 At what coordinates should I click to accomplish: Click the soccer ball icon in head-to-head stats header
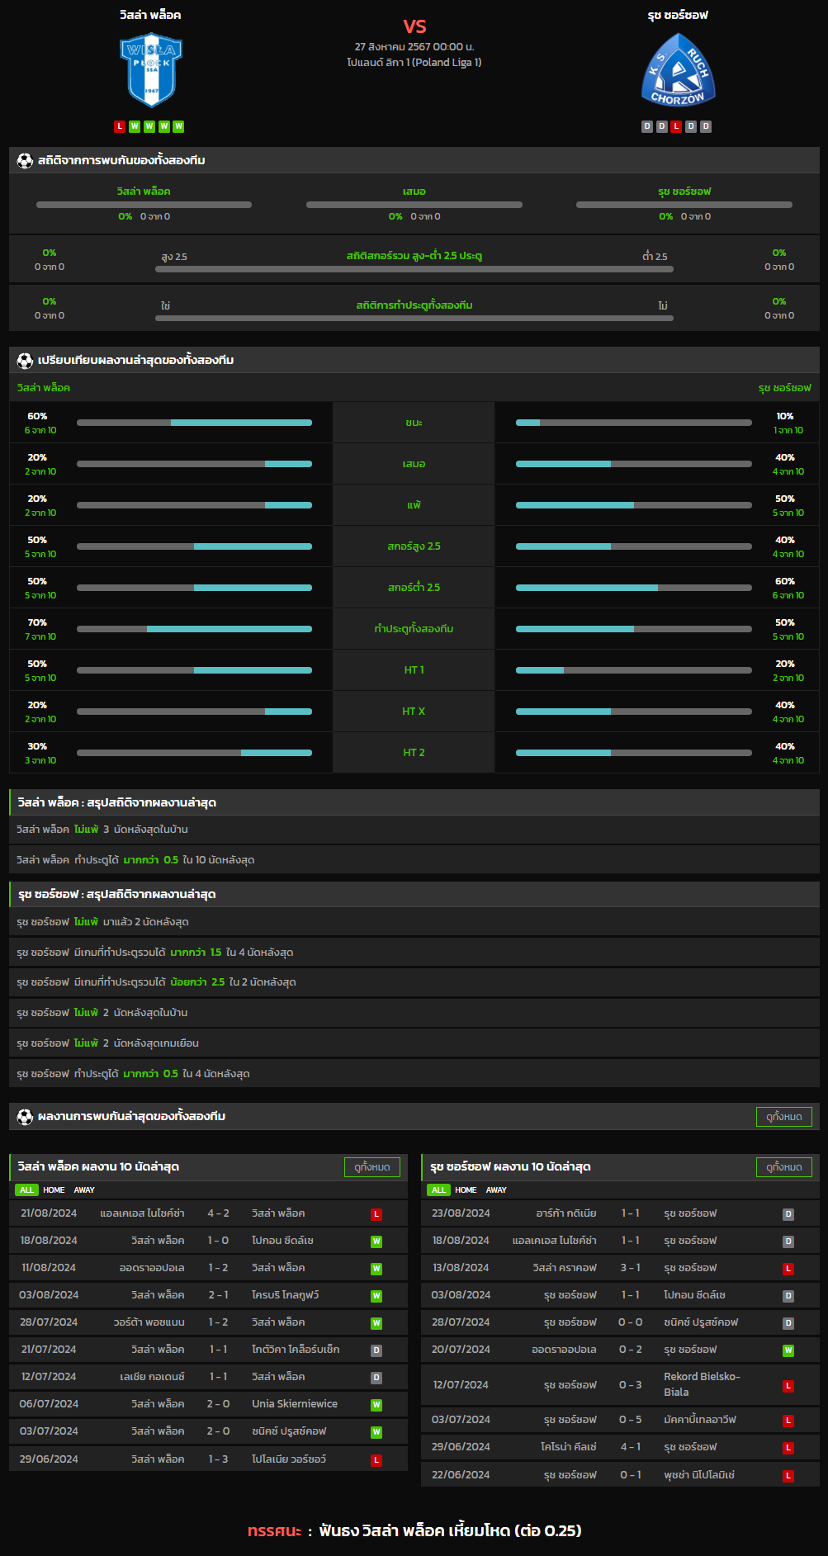pyautogui.click(x=25, y=160)
